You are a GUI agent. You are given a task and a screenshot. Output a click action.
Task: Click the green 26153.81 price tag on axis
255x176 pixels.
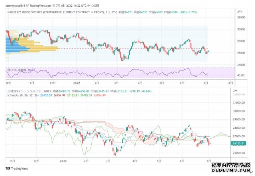pyautogui.click(x=239, y=143)
